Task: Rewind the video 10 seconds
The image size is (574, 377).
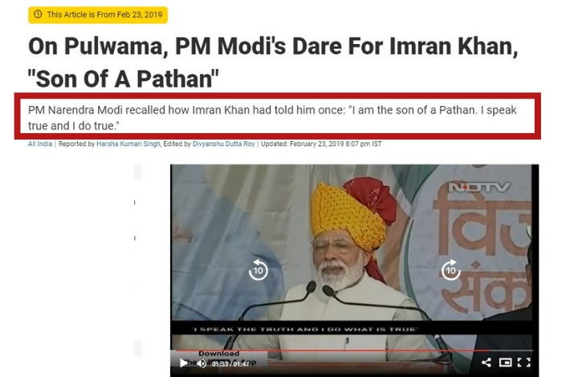Action: (258, 270)
